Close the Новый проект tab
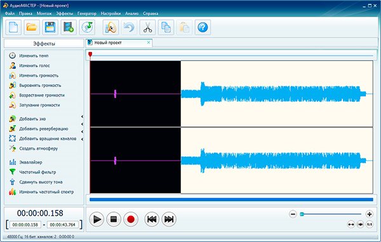381x242 pixels. click(x=149, y=43)
